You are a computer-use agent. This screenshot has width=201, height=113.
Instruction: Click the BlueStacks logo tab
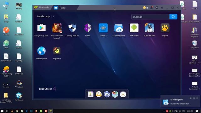tap(41, 8)
